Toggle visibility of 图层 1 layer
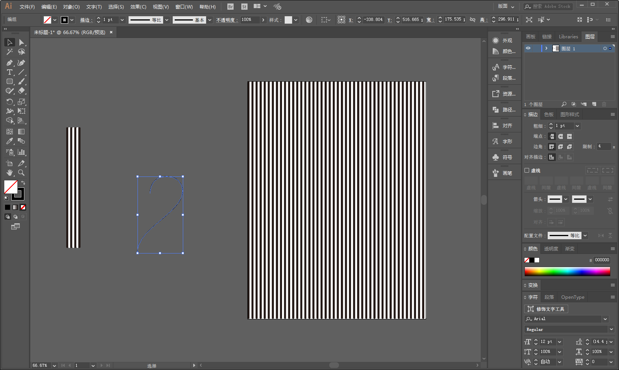 click(x=528, y=48)
